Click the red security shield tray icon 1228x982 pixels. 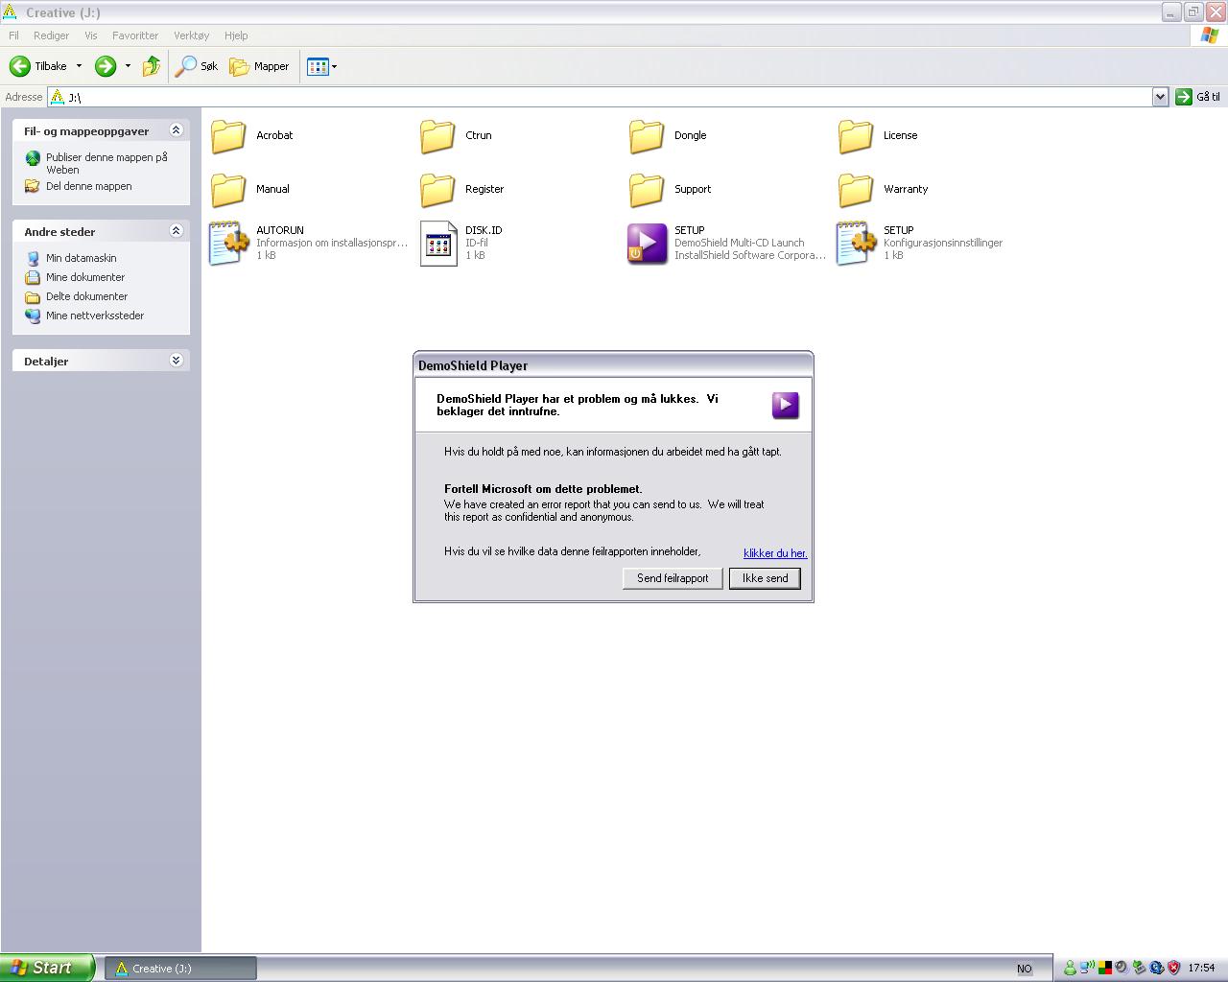tap(1173, 969)
